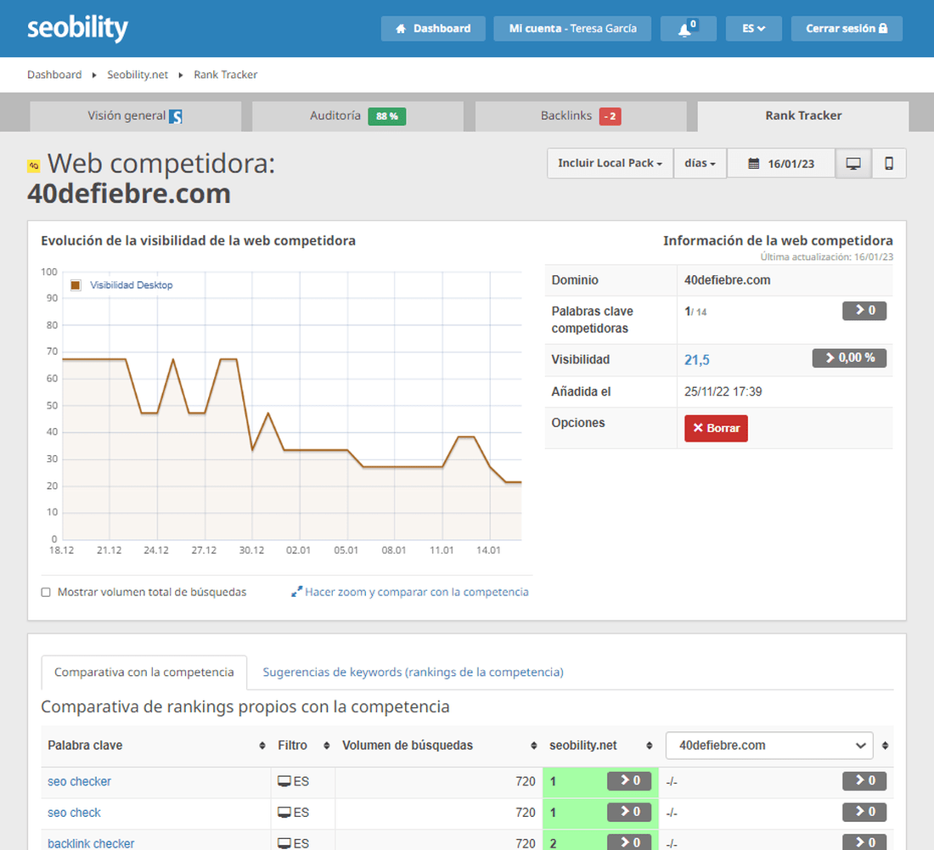Open the 40defiebre.com competitor selector
The image size is (934, 850).
pyautogui.click(x=769, y=746)
